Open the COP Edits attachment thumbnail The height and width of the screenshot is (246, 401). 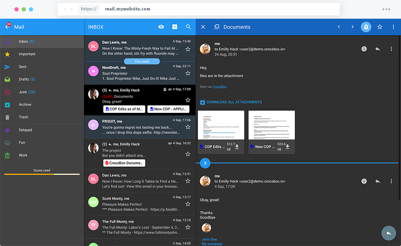pos(221,126)
